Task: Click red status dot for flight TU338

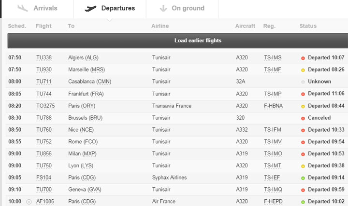Action: tap(303, 58)
